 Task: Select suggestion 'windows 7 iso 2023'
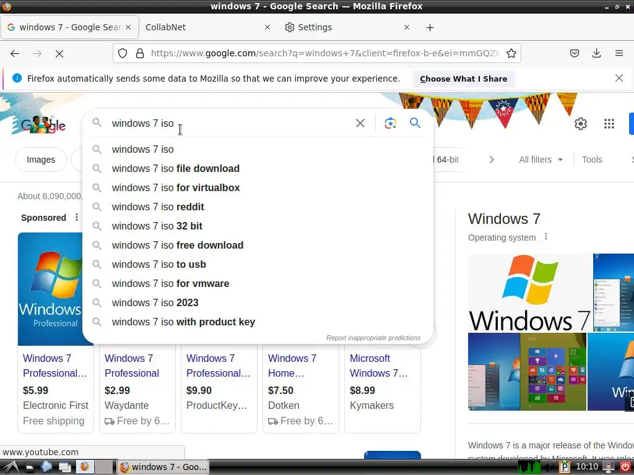pyautogui.click(x=258, y=303)
